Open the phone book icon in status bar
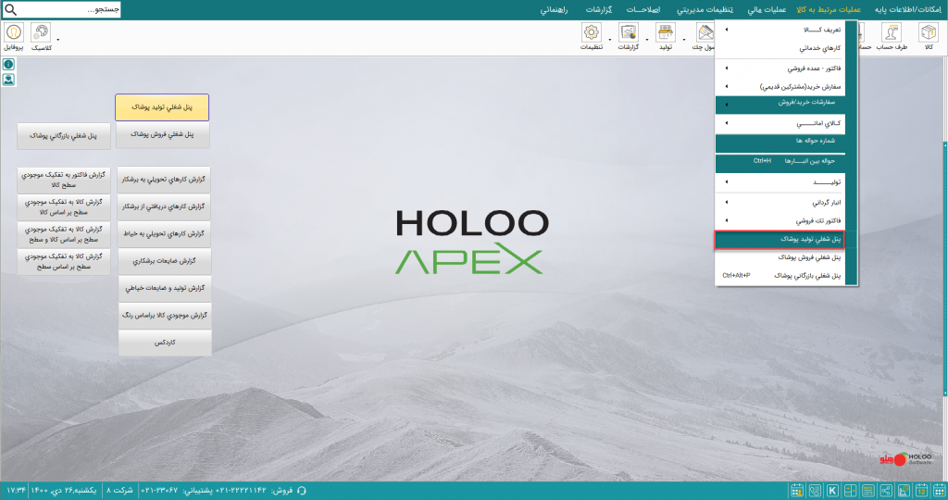 point(815,491)
